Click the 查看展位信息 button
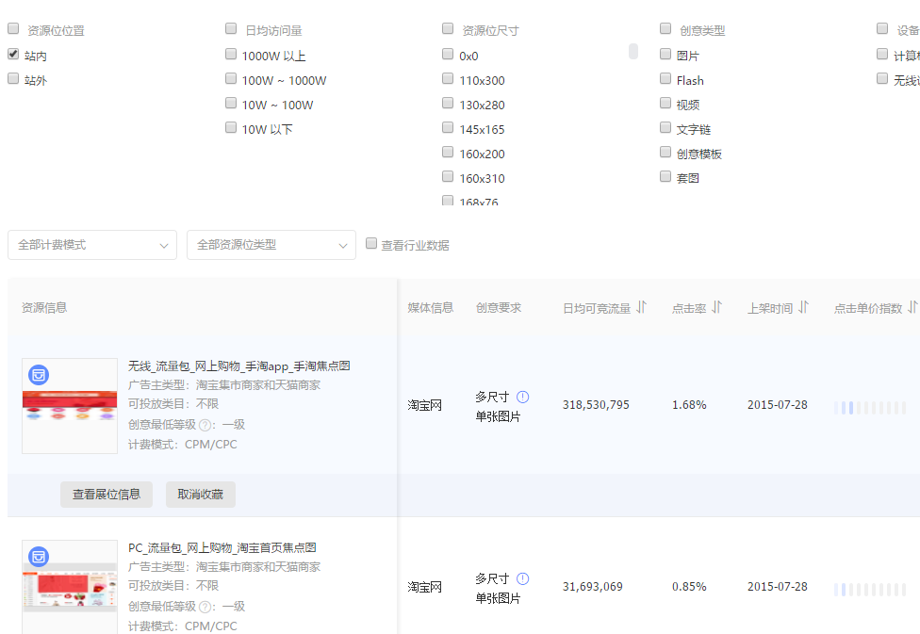The width and height of the screenshot is (920, 634). point(107,495)
